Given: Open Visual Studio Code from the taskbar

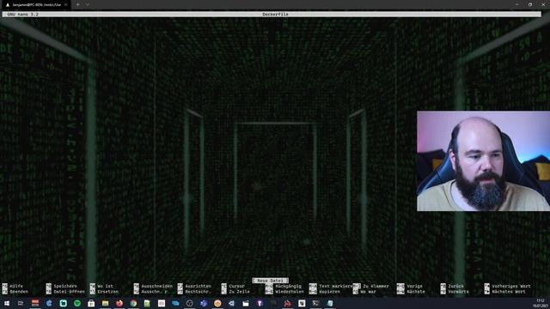Looking at the screenshot, I should [x=231, y=303].
